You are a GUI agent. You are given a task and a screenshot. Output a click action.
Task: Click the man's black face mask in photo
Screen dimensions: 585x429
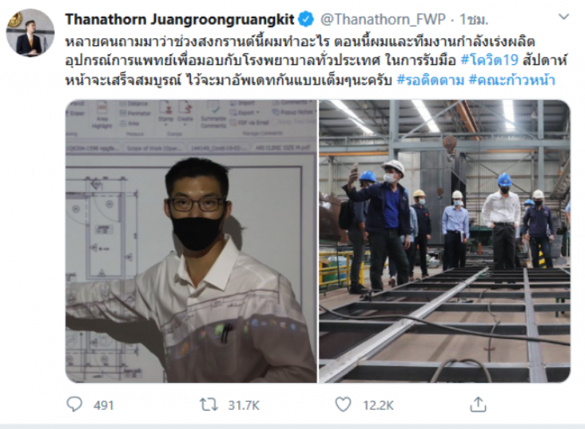[x=195, y=232]
